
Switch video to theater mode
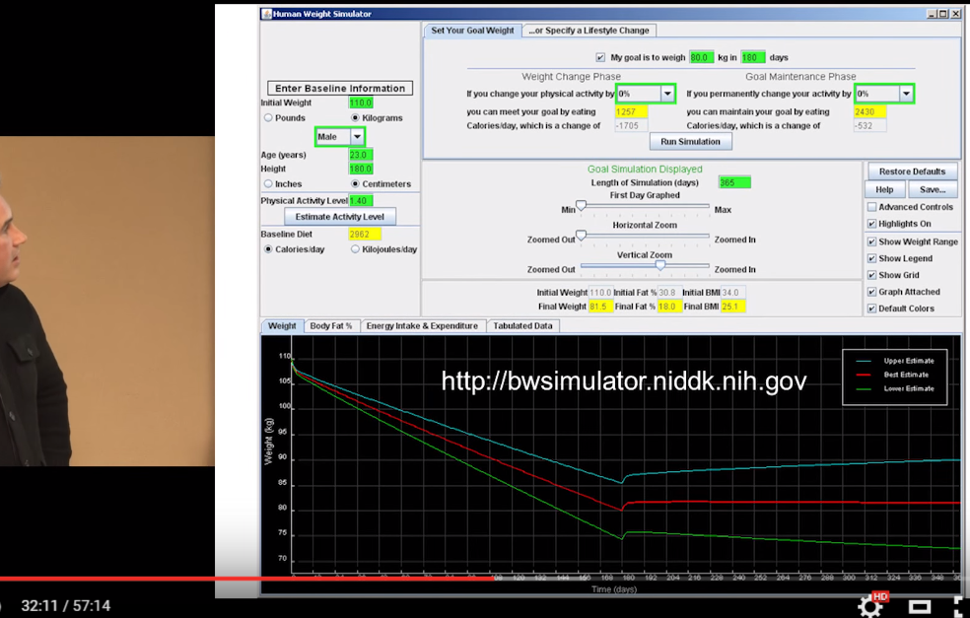click(919, 606)
